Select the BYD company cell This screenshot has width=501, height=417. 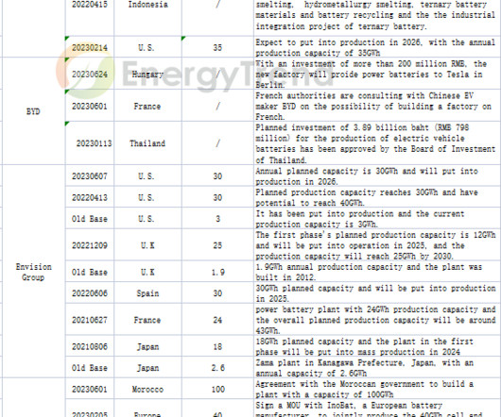click(x=33, y=111)
